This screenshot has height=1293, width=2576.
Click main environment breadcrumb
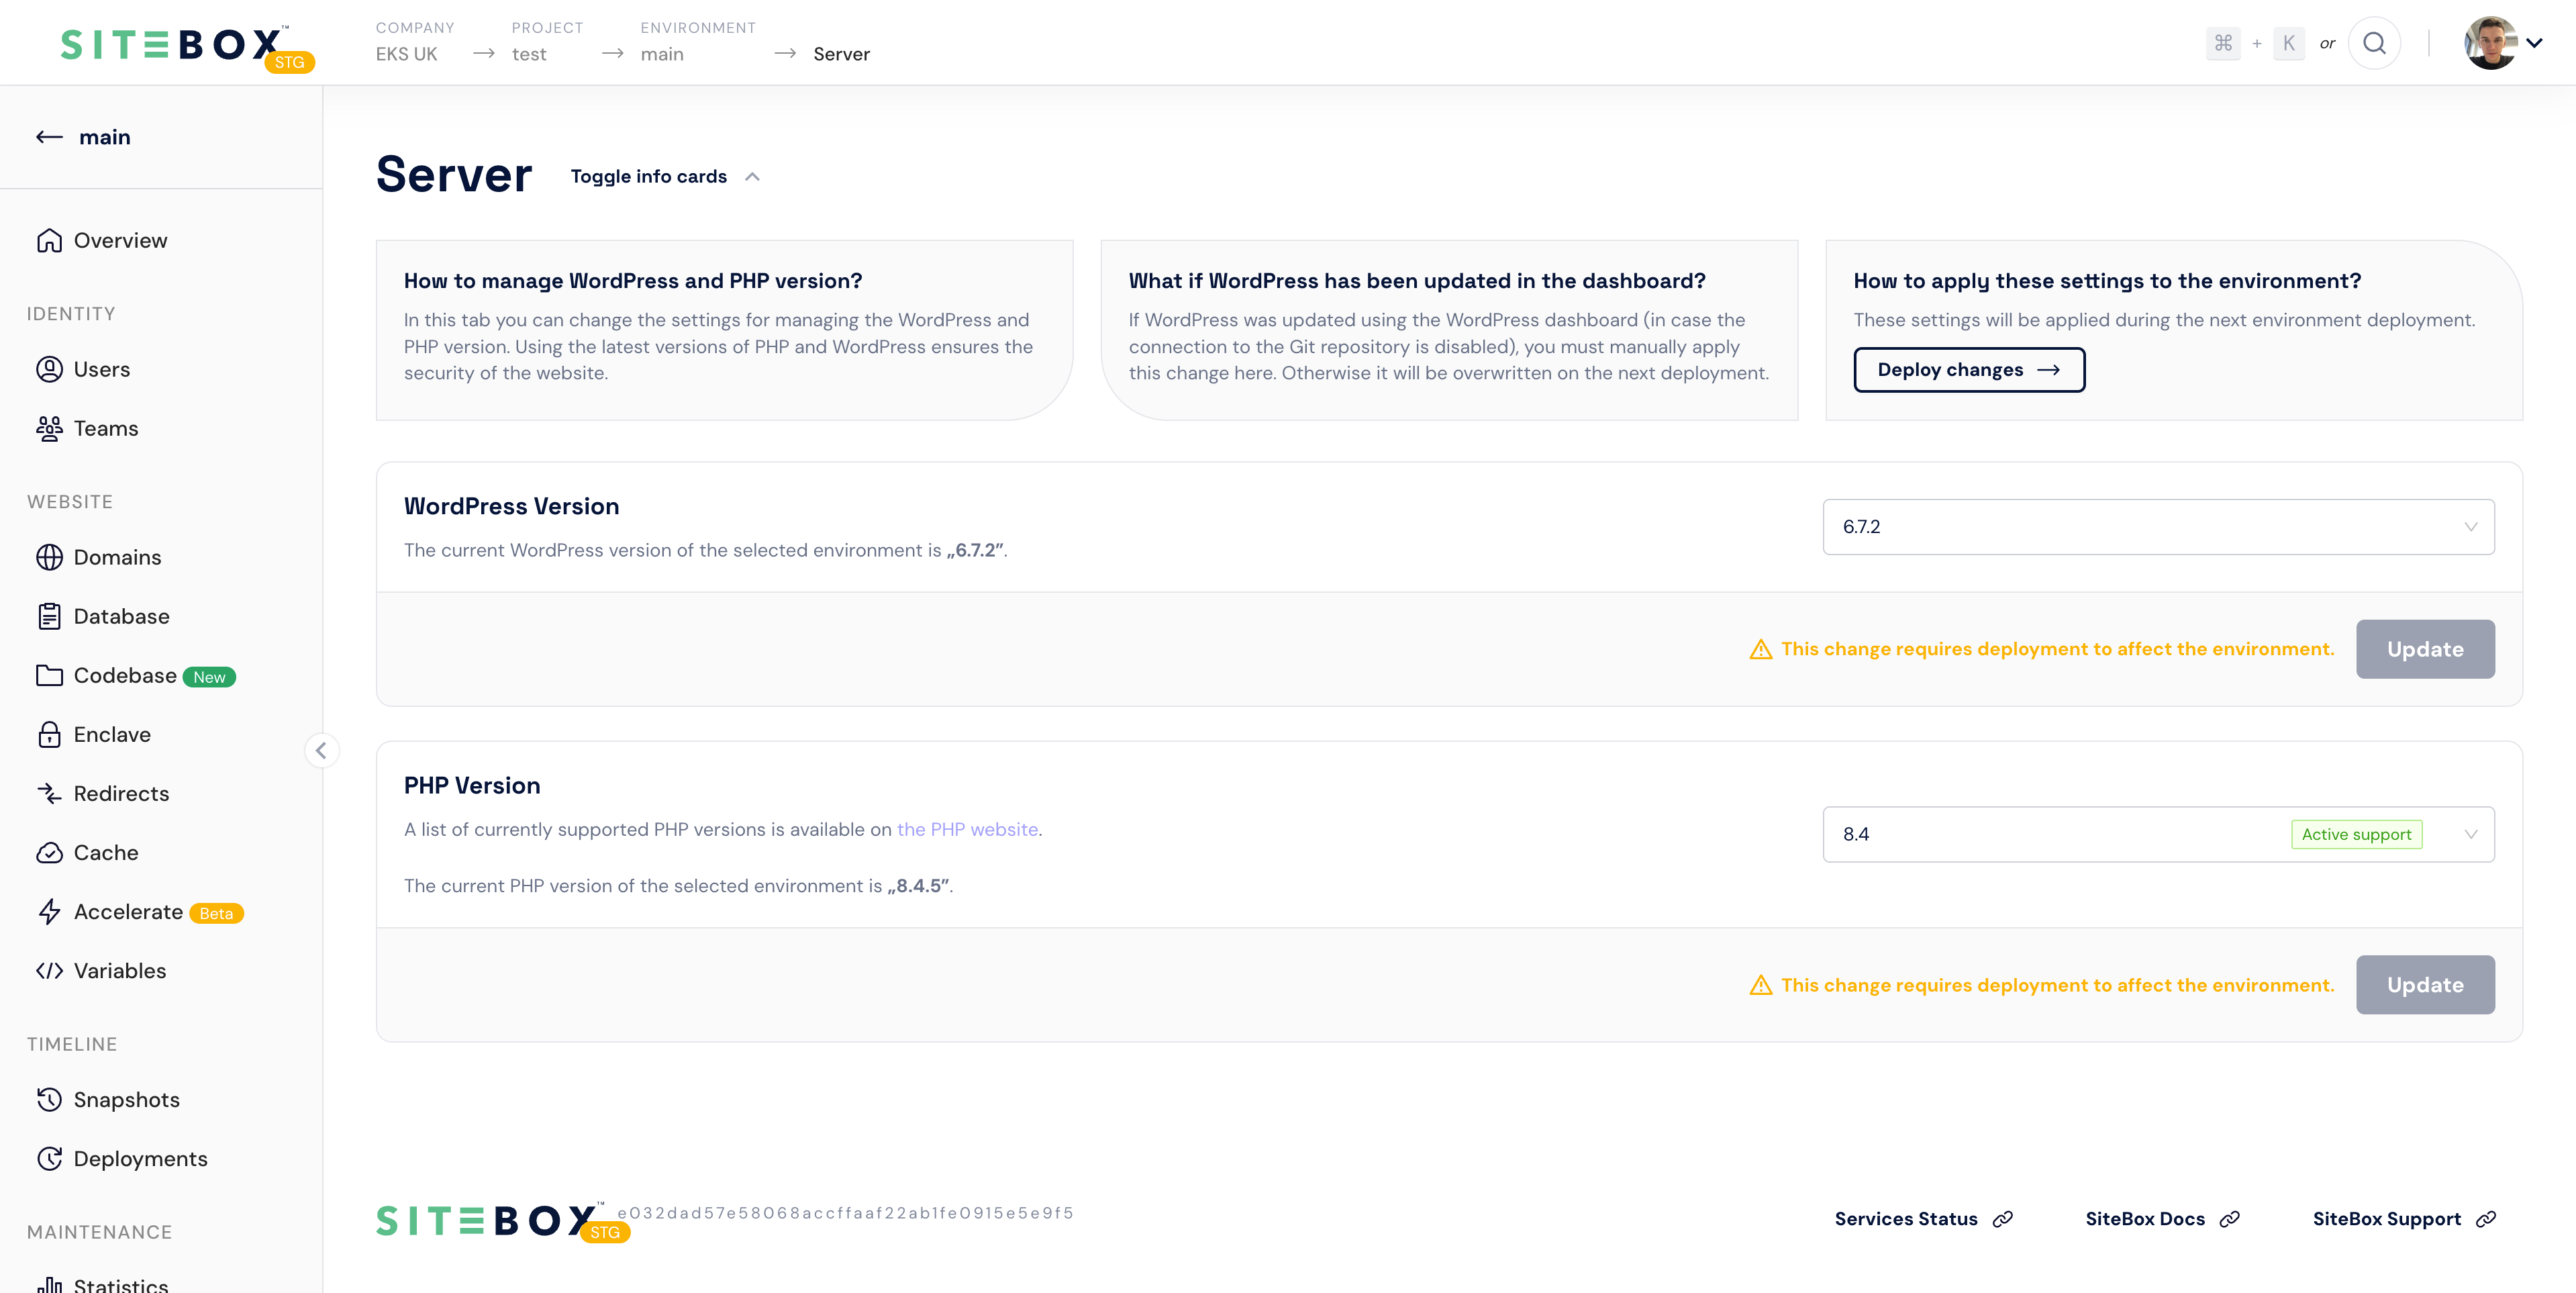[662, 54]
